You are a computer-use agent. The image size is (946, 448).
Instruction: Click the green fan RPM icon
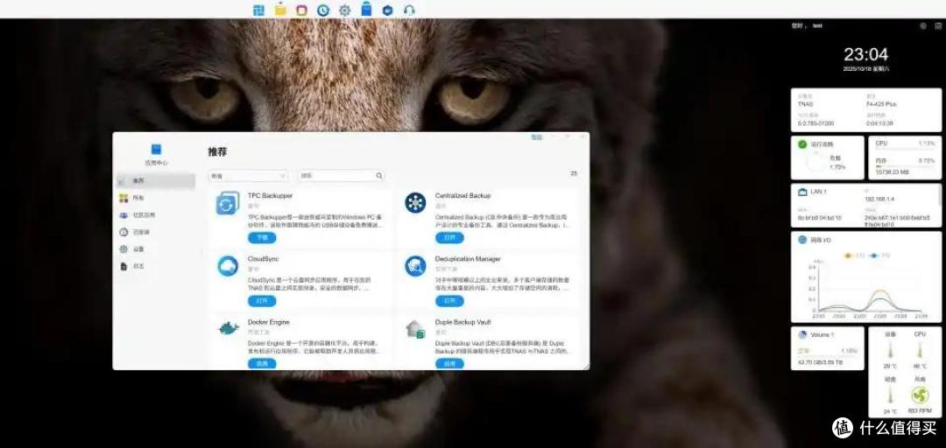click(920, 395)
